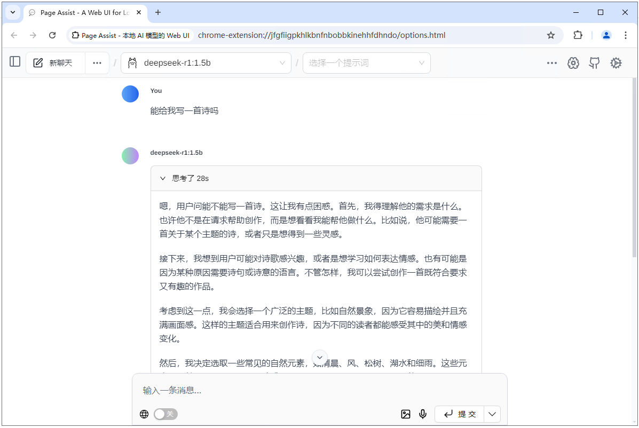The image size is (639, 428).
Task: Start a new chat with 新聊天
Action: pyautogui.click(x=55, y=63)
